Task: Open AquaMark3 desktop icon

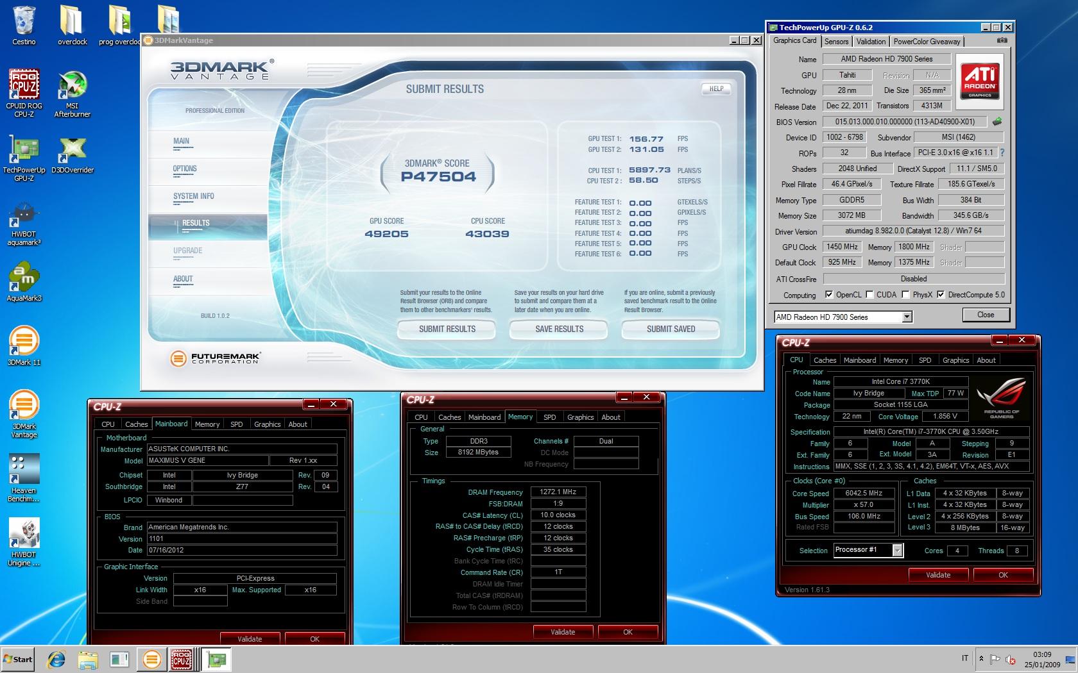Action: 24,282
